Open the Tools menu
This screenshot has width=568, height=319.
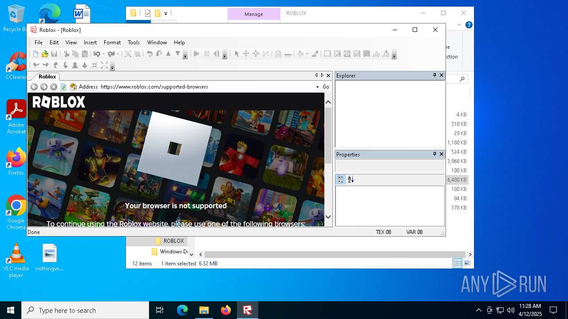(134, 43)
